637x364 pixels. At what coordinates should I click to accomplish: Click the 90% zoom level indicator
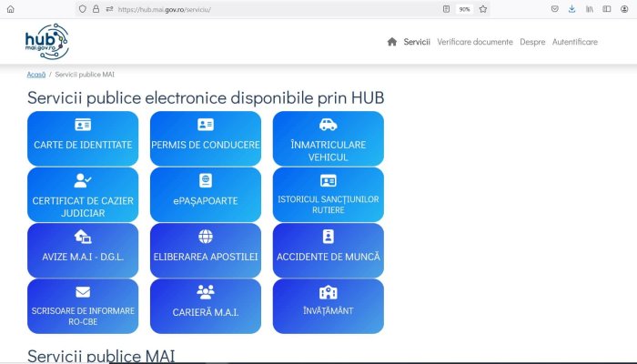(x=464, y=9)
